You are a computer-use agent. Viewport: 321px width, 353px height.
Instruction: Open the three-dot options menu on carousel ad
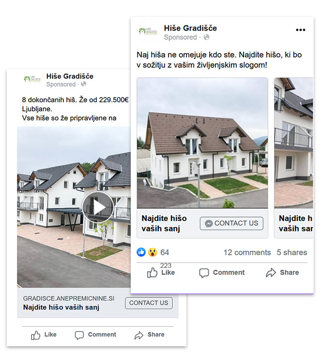301,30
